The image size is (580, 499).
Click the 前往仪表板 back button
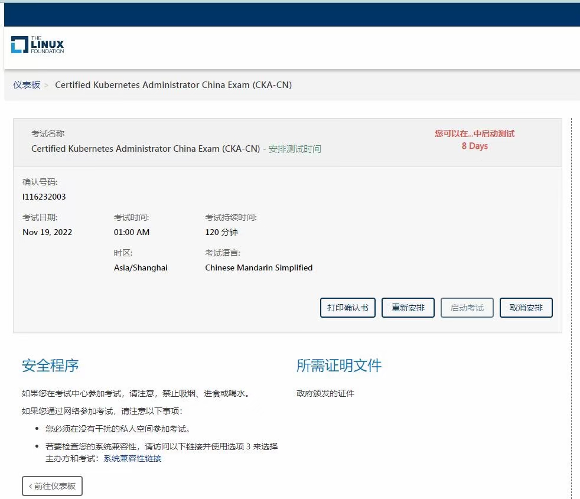pyautogui.click(x=52, y=486)
